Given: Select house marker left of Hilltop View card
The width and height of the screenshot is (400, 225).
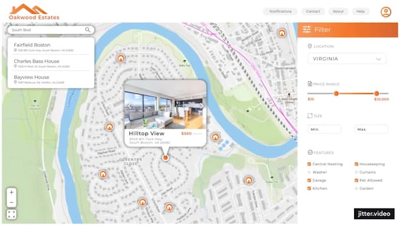Looking at the screenshot, I should [x=109, y=127].
